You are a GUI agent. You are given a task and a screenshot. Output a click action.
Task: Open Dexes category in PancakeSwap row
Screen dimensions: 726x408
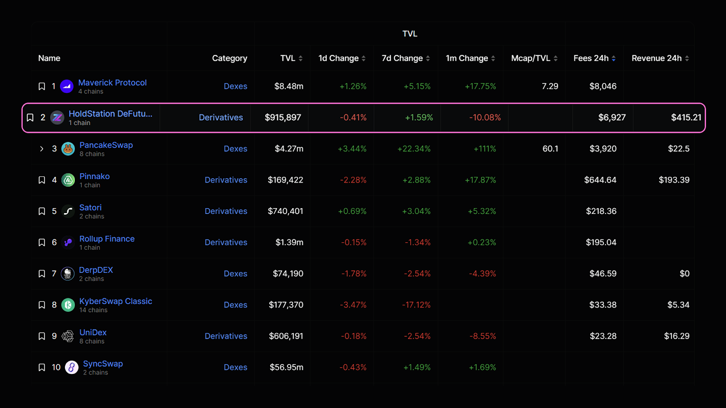click(x=235, y=149)
